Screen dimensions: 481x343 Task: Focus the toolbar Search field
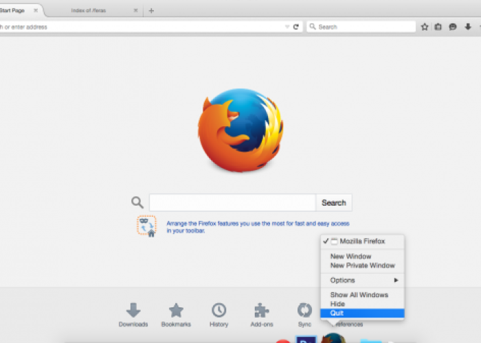coord(361,27)
